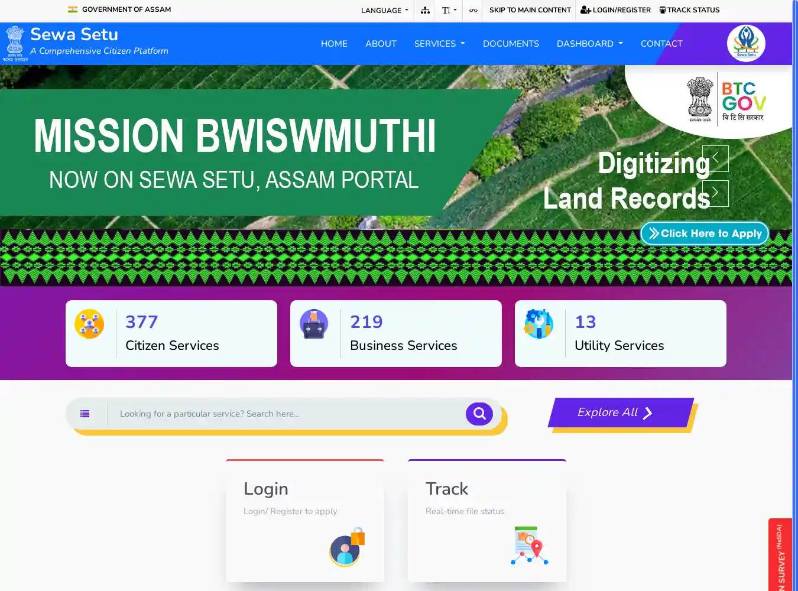Click the Track file status icon
Viewport: 798px width, 591px height.
point(530,545)
